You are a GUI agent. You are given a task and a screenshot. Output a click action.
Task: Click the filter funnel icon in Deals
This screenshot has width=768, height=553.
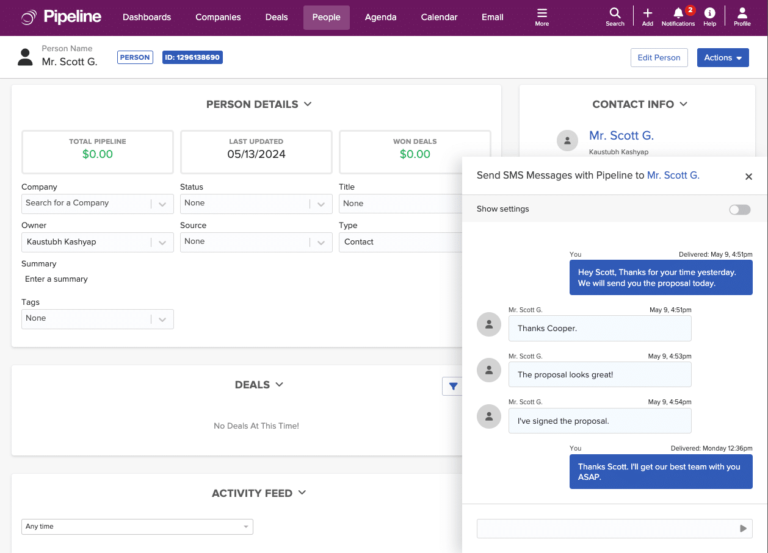[452, 386]
